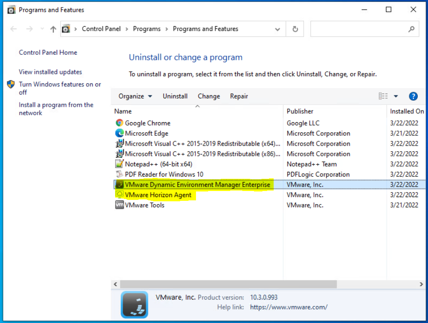Click Repair in the toolbar
The image size is (428, 323).
click(x=239, y=96)
